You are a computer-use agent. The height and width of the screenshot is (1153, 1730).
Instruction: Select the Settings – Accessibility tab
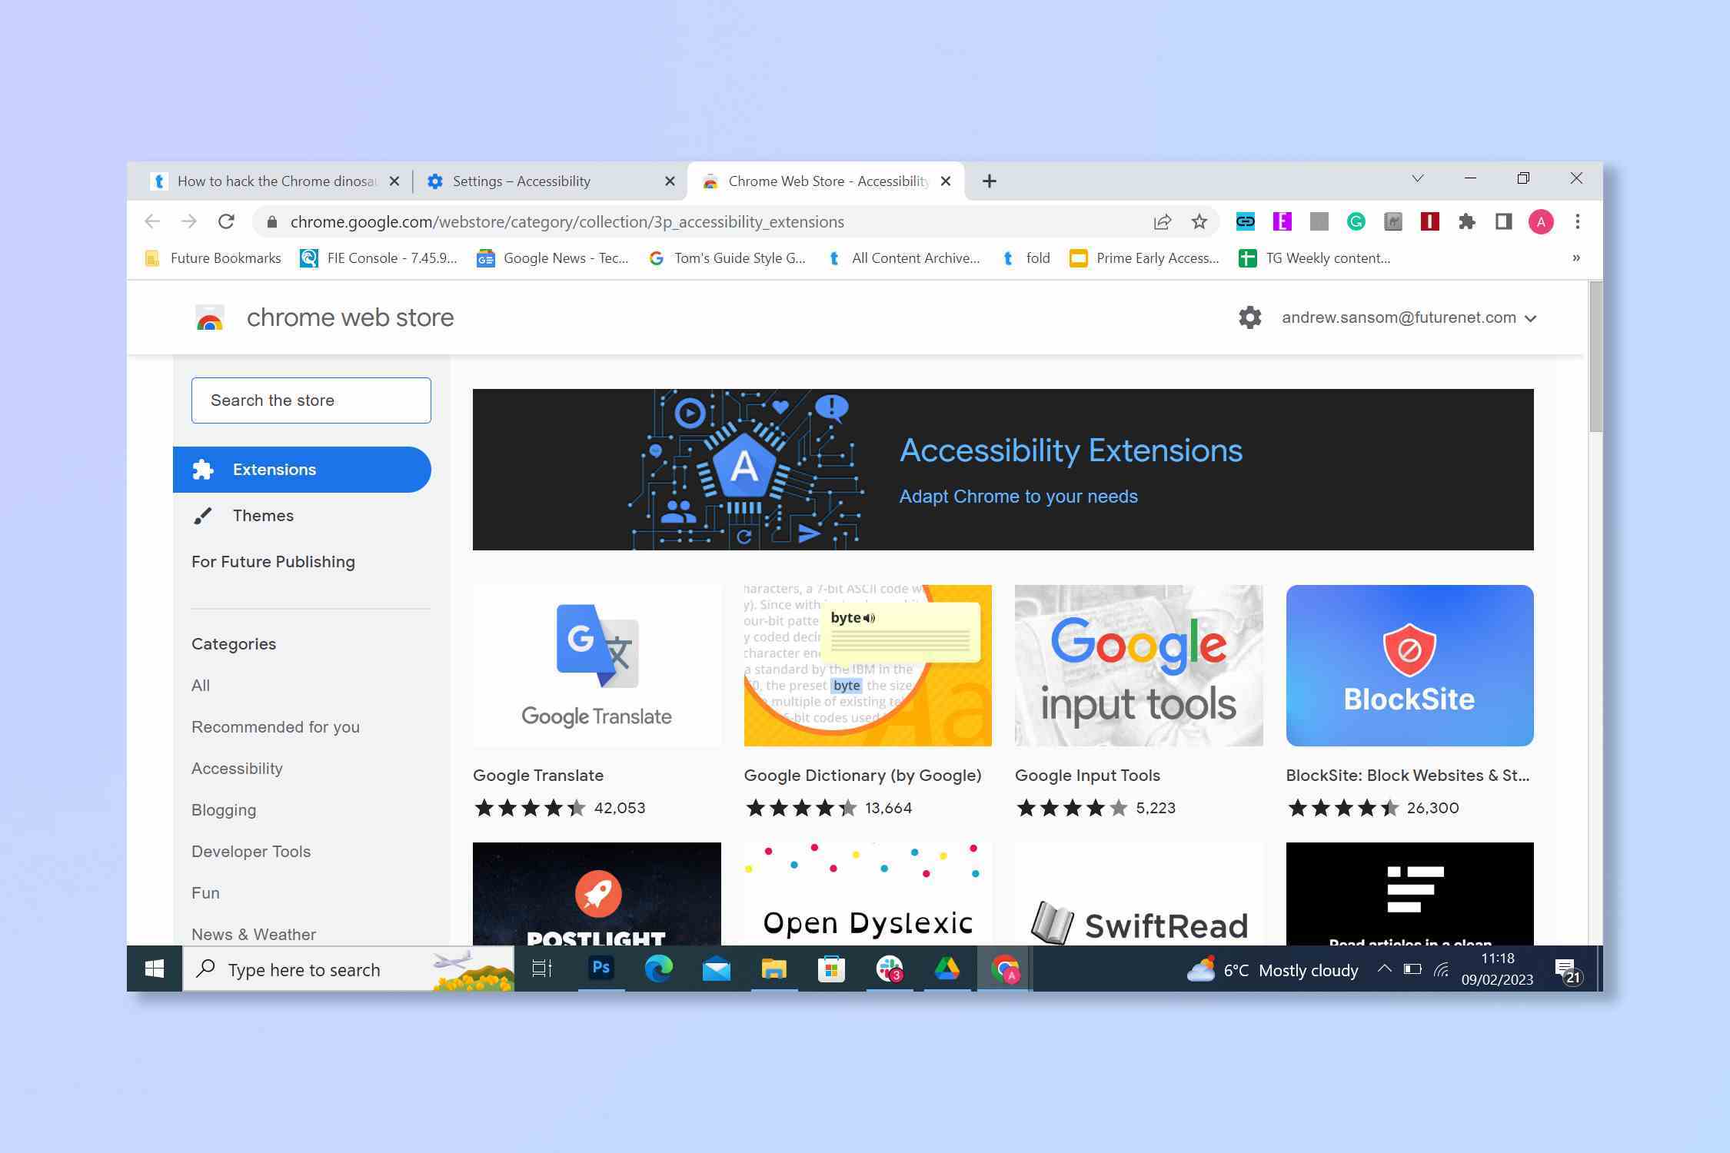coord(541,180)
